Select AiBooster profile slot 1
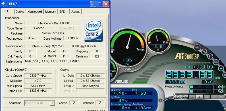 (199, 97)
